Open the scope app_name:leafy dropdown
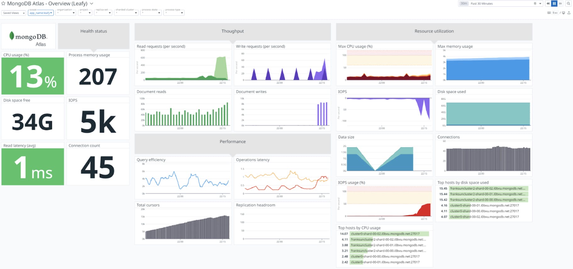The height and width of the screenshot is (269, 573). [x=41, y=13]
